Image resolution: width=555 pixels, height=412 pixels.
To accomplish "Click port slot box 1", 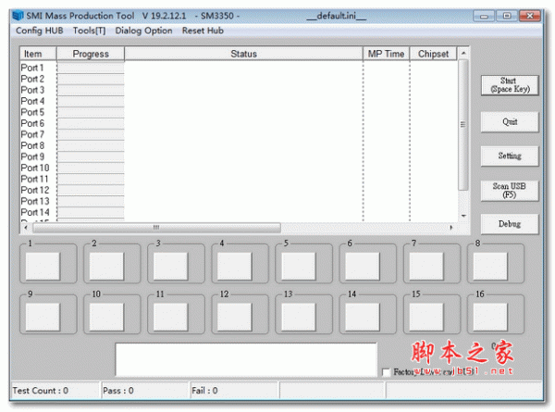I will pos(43,267).
